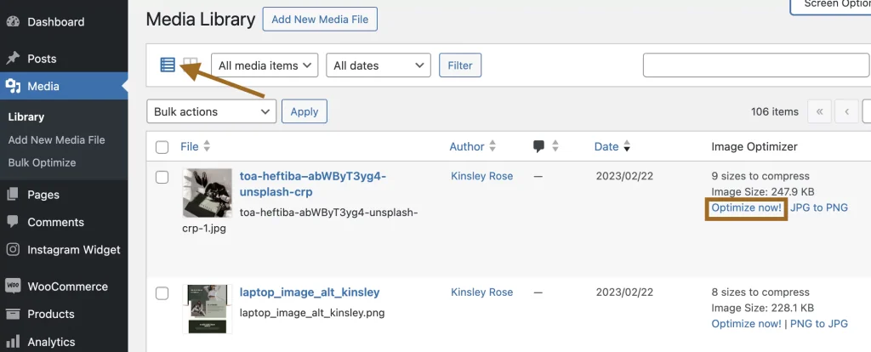Go to Pages in sidebar

[x=43, y=195]
